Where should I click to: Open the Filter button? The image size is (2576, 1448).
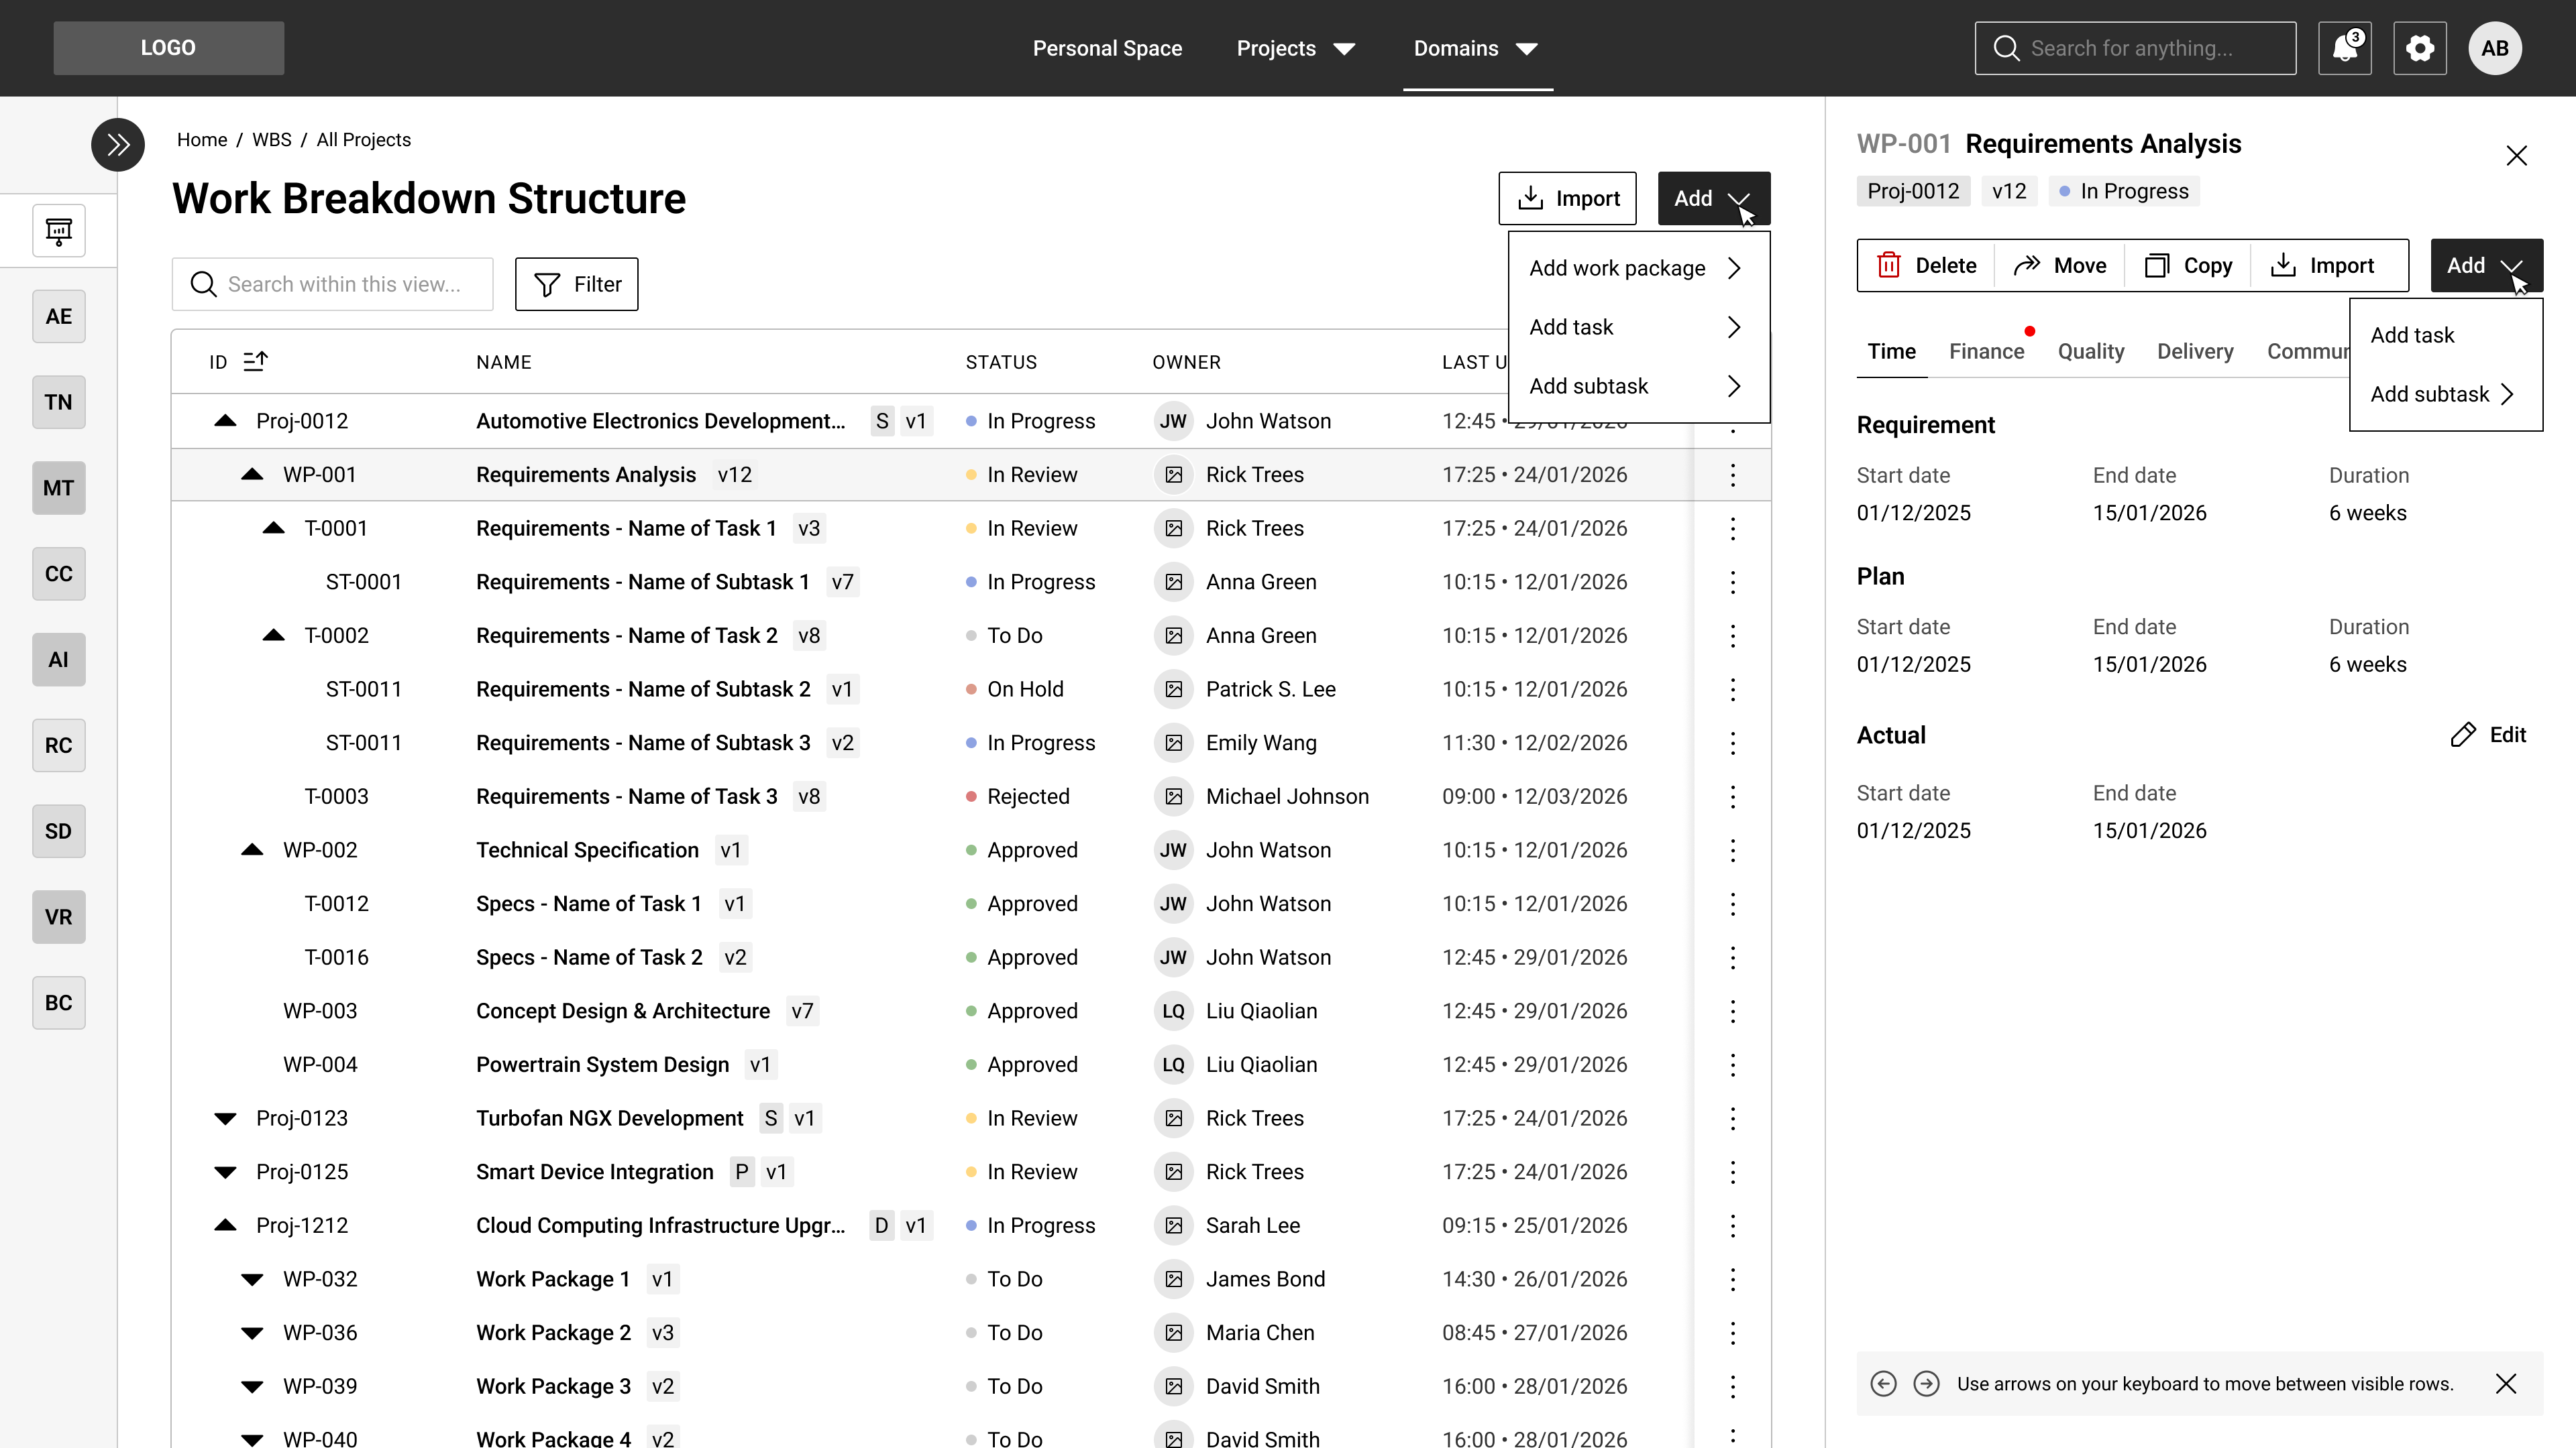tap(577, 285)
